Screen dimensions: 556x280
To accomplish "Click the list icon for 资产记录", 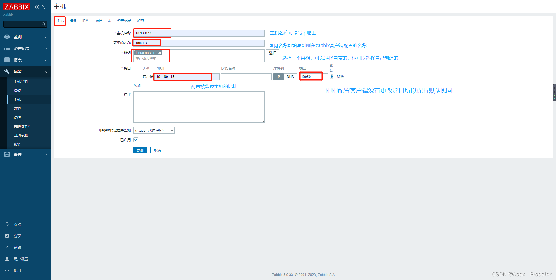I will click(7, 48).
